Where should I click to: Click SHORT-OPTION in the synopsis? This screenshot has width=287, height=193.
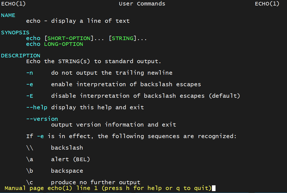click(69, 38)
